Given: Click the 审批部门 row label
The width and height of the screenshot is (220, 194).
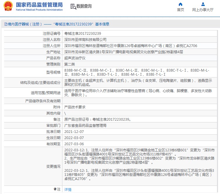Looking at the screenshot, I should click(x=53, y=126).
